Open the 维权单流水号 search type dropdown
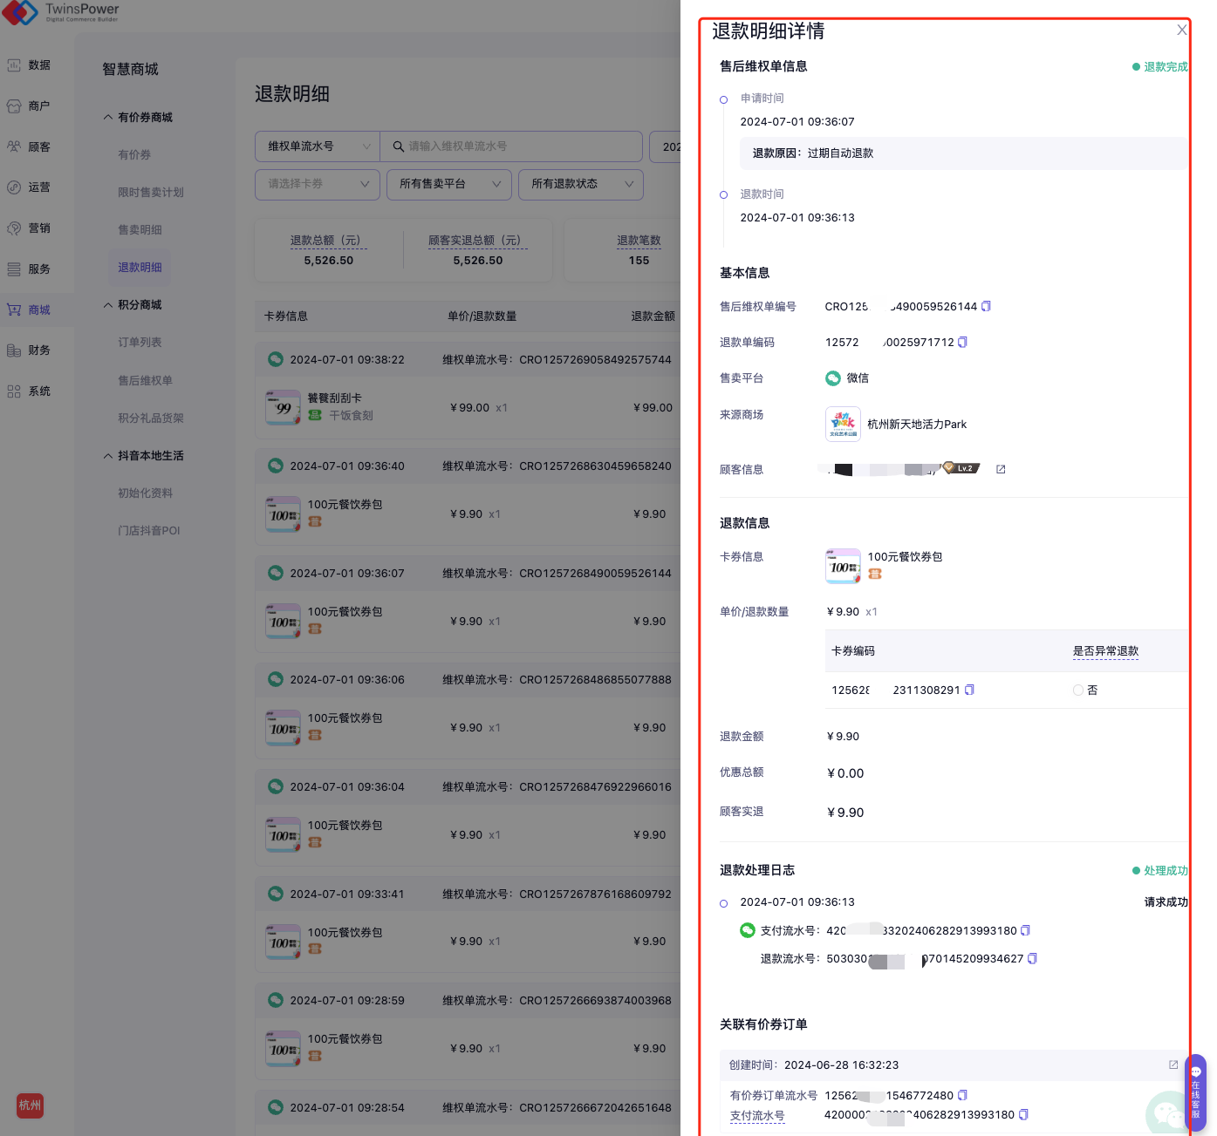The image size is (1217, 1136). pos(318,146)
